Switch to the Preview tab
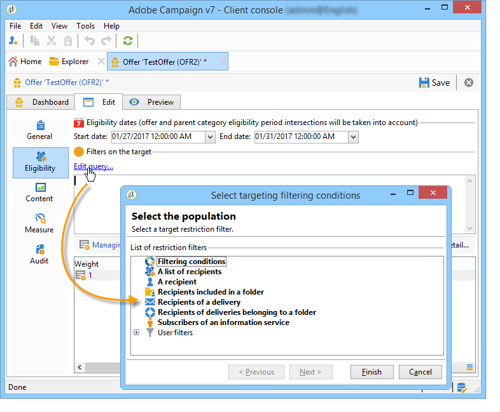The height and width of the screenshot is (412, 500). tap(151, 102)
